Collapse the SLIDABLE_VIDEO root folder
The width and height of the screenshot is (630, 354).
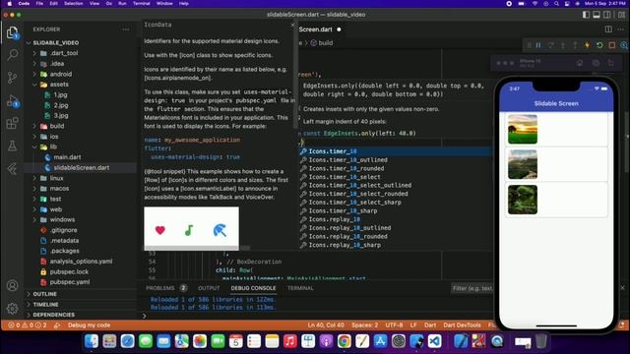tap(29, 42)
